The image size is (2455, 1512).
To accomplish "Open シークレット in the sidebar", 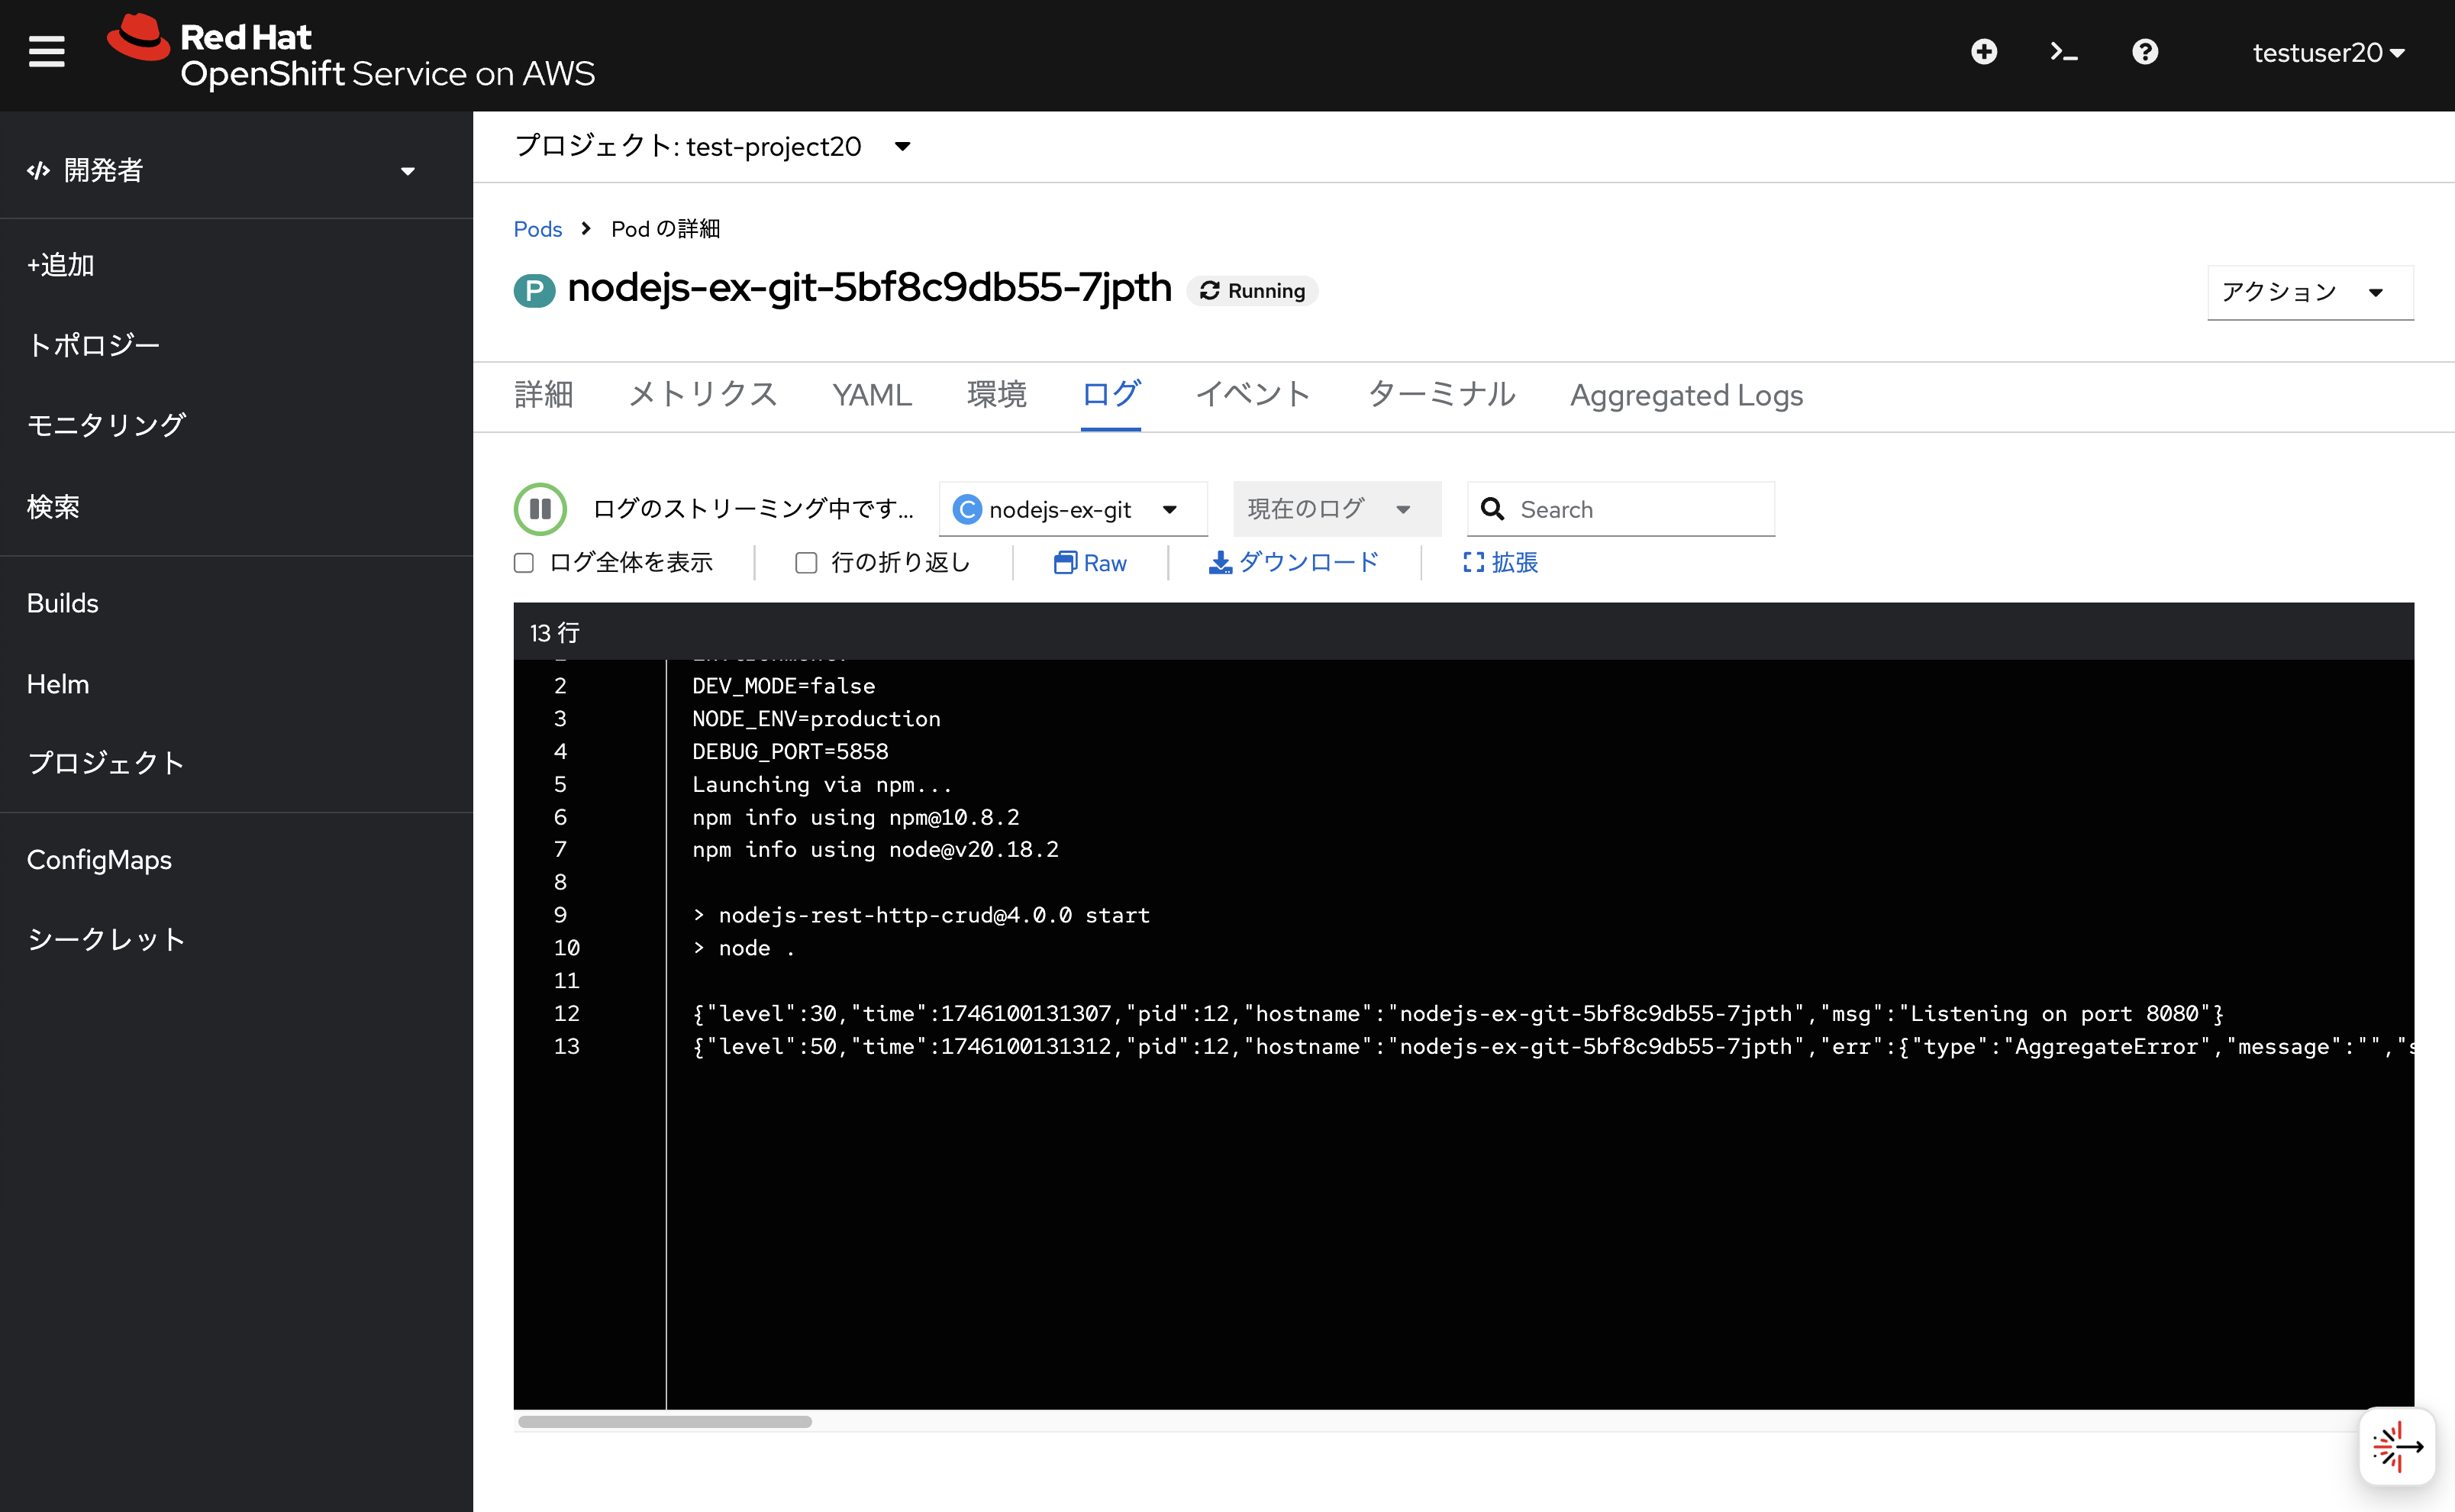I will coord(236,939).
